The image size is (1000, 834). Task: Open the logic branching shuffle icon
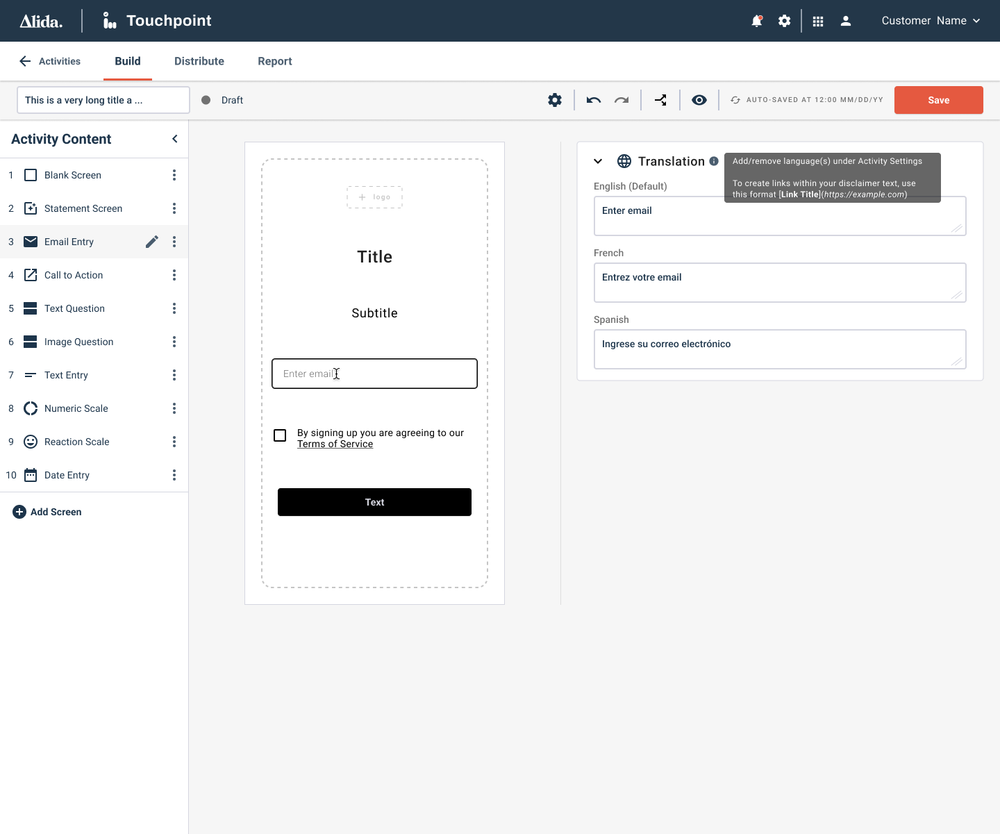[660, 100]
